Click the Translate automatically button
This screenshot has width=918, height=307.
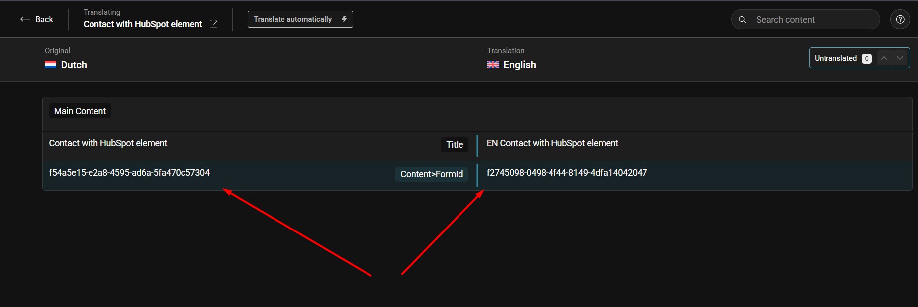tap(300, 19)
